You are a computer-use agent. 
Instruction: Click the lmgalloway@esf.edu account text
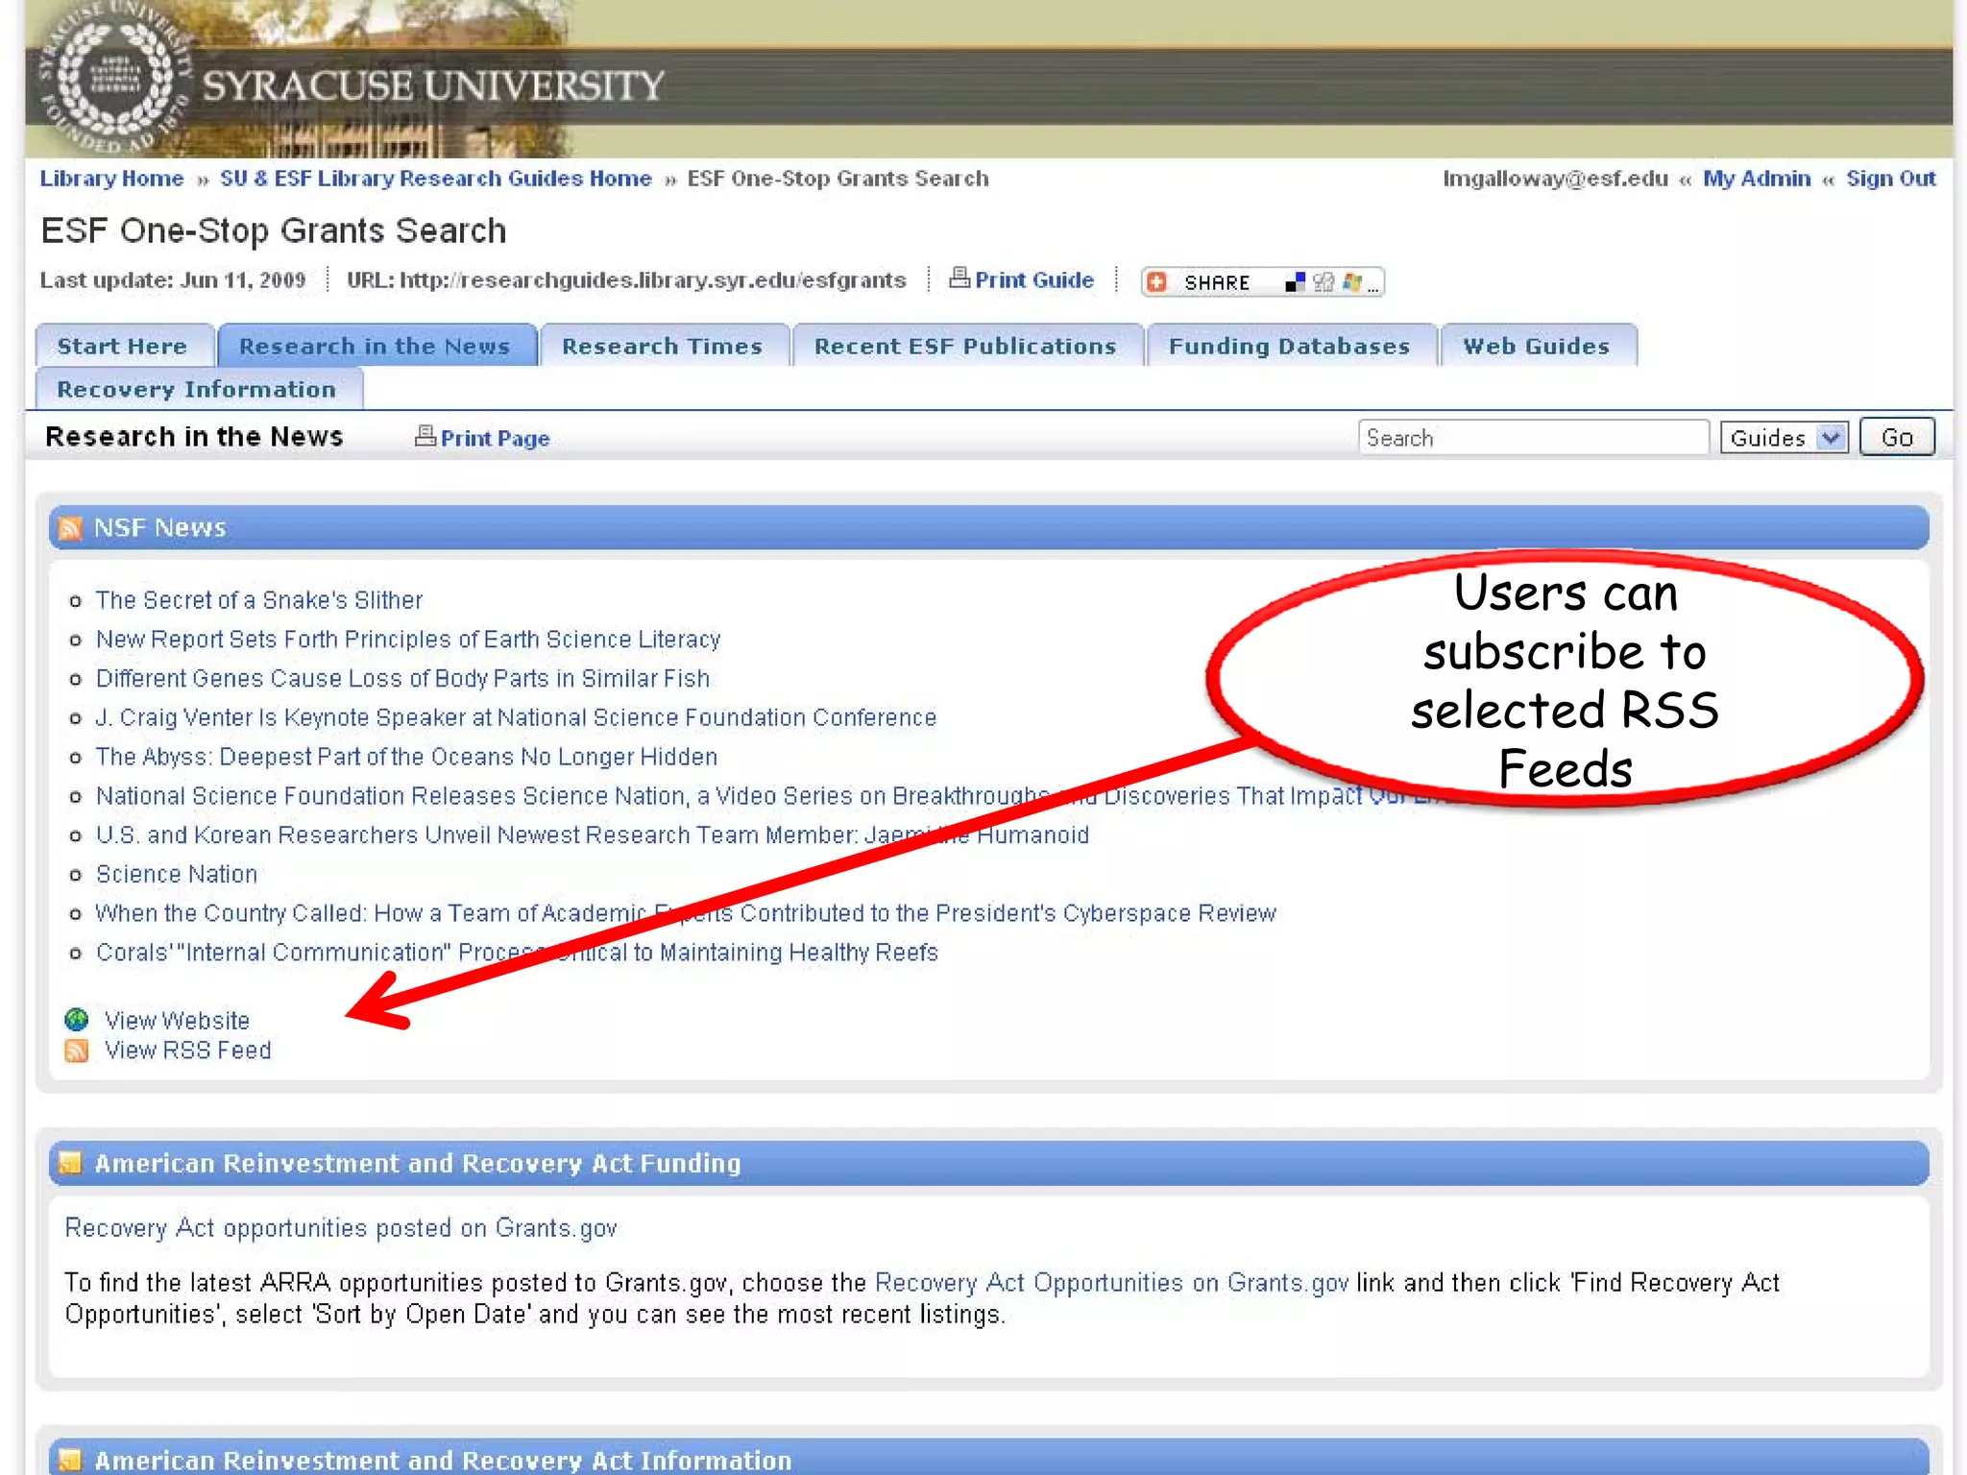pos(1555,179)
